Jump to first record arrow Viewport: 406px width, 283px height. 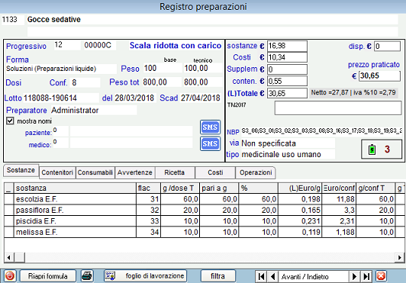pyautogui.click(x=261, y=277)
